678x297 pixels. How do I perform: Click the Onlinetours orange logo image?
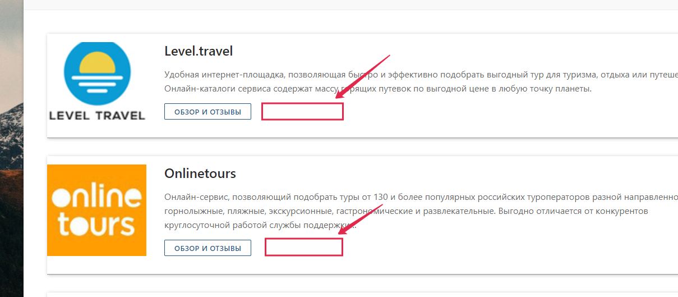coord(96,210)
